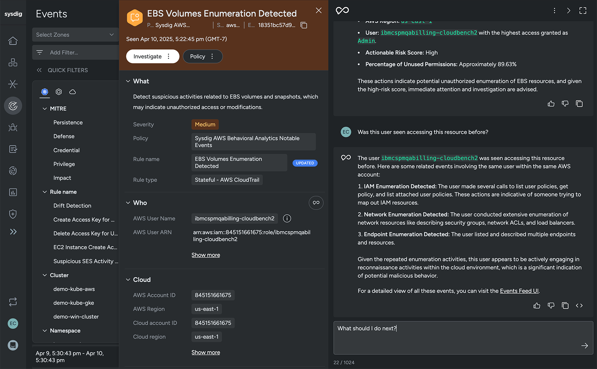The height and width of the screenshot is (369, 597).
Task: Click Show more under Cloud section
Action: 206,352
